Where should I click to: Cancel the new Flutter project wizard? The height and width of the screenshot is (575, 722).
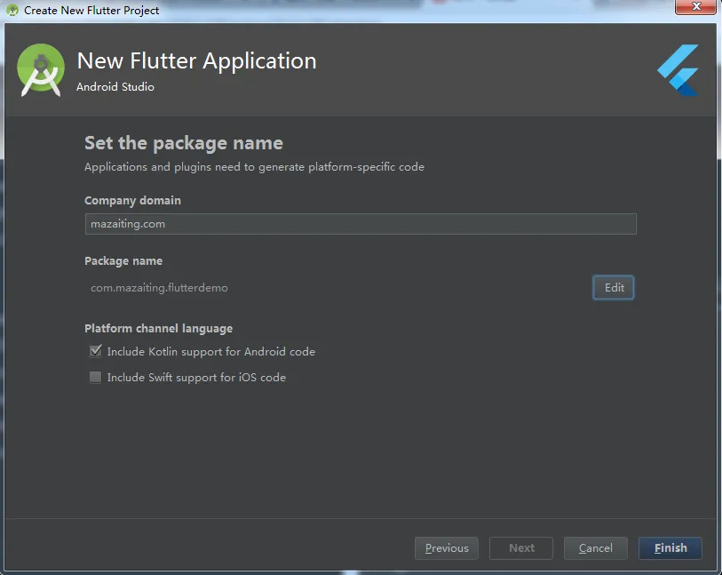point(595,547)
